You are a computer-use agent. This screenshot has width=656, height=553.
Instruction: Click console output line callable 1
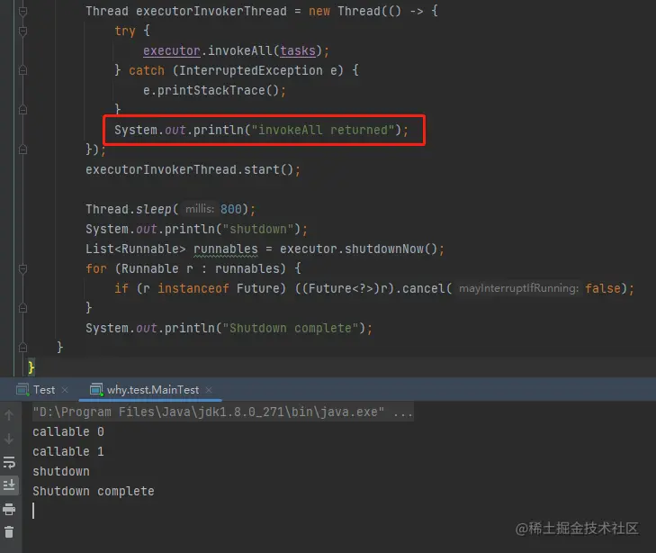[68, 452]
